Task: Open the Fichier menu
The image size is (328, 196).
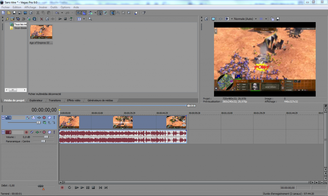Action: (x=6, y=7)
